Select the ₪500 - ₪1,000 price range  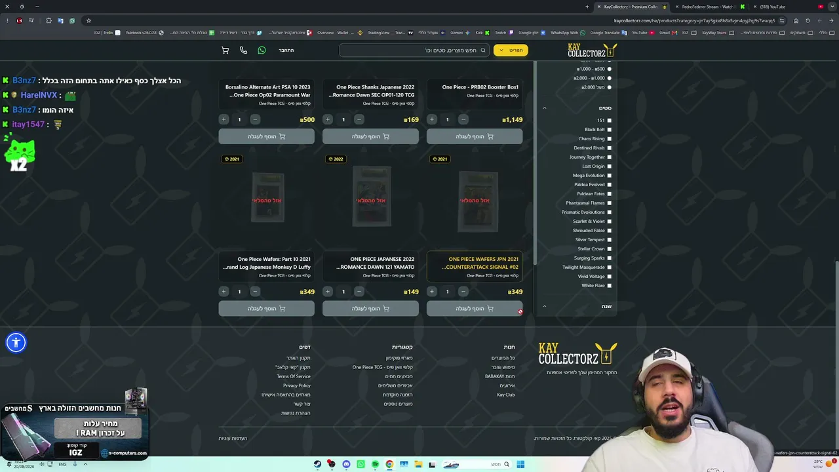(609, 69)
